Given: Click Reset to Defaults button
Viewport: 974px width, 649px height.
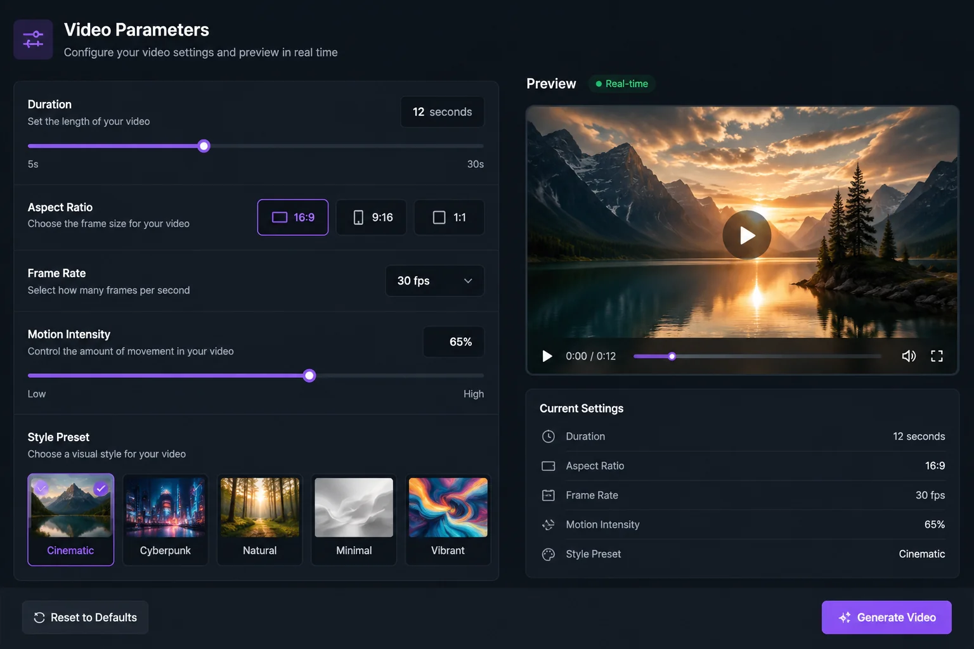Looking at the screenshot, I should tap(85, 617).
